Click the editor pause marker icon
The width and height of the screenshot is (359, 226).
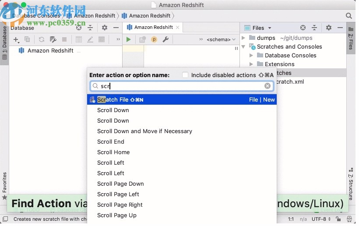click(236, 49)
